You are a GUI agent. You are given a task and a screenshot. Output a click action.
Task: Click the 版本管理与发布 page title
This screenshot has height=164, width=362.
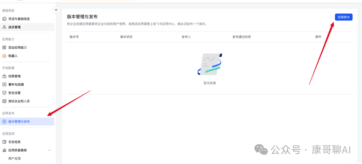(x=82, y=17)
